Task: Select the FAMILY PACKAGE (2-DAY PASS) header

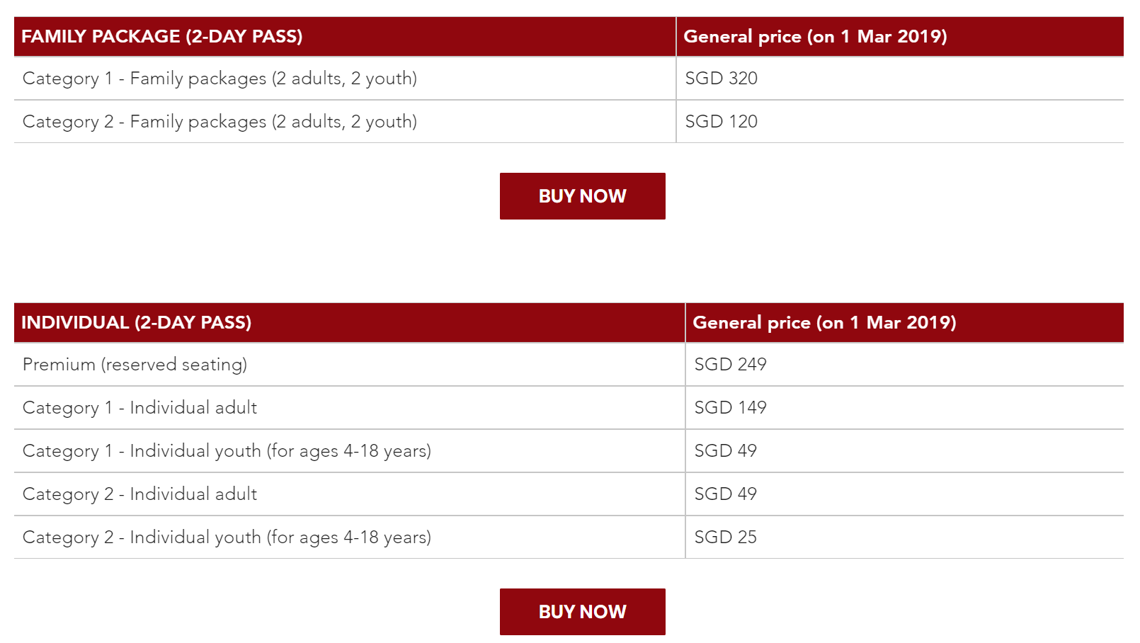Action: (345, 37)
